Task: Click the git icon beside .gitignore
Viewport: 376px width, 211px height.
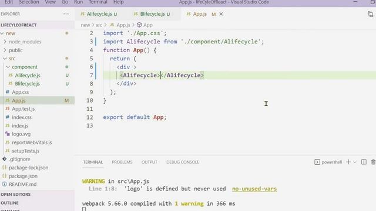Action: (4, 159)
